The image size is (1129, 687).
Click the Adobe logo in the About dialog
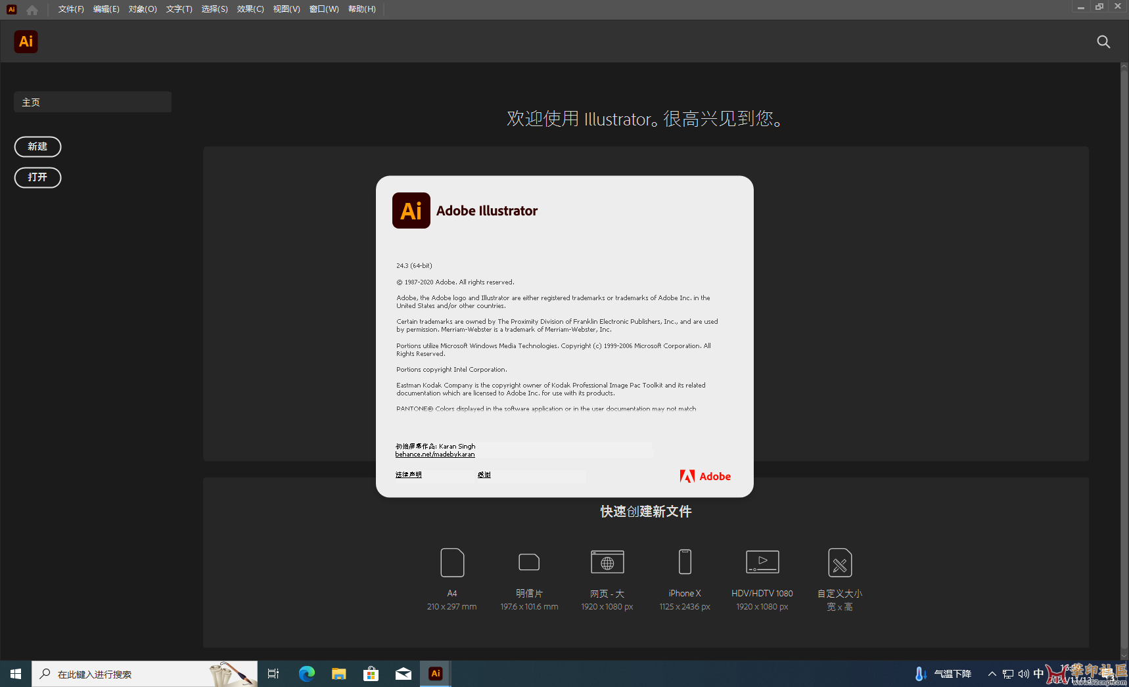tap(705, 476)
